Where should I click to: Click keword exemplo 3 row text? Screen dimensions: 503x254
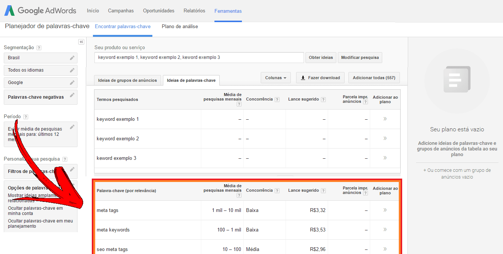tap(117, 158)
